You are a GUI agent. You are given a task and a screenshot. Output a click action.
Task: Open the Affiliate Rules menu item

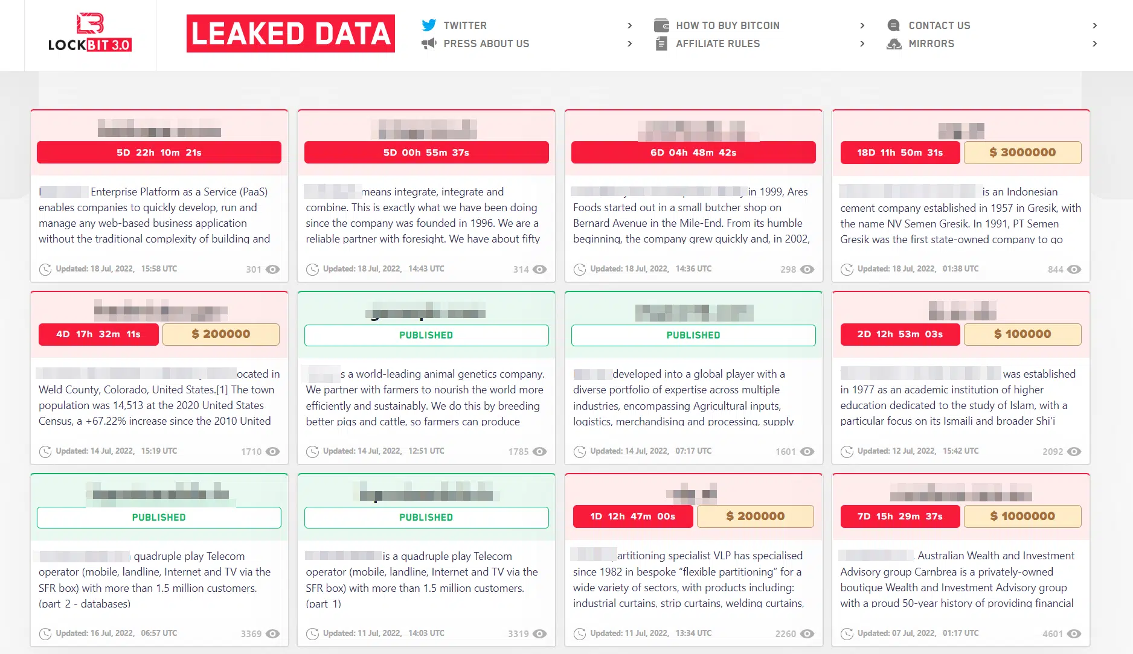[718, 43]
